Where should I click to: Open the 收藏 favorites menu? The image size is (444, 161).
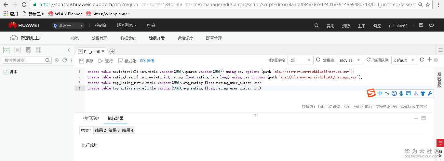pyautogui.click(x=151, y=25)
